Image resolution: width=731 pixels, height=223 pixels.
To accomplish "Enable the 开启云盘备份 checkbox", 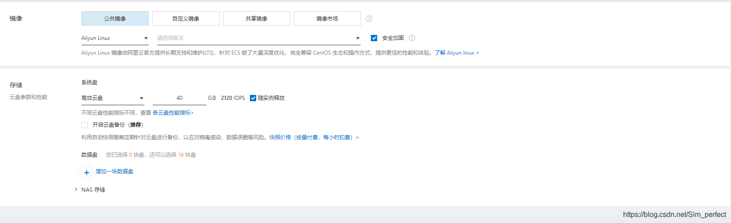I will pyautogui.click(x=85, y=125).
